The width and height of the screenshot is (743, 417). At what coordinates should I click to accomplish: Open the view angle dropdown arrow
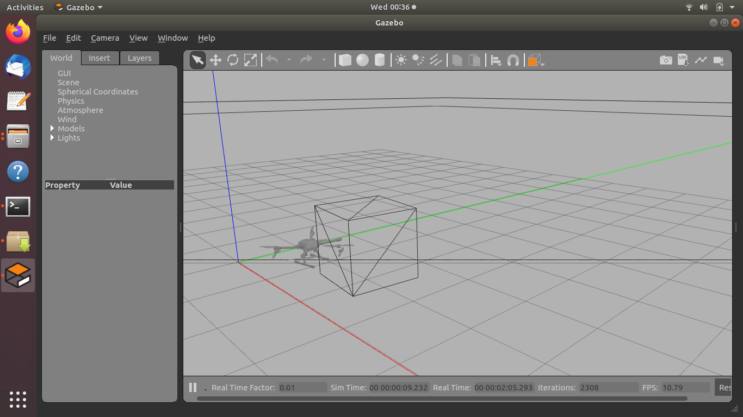[x=542, y=64]
